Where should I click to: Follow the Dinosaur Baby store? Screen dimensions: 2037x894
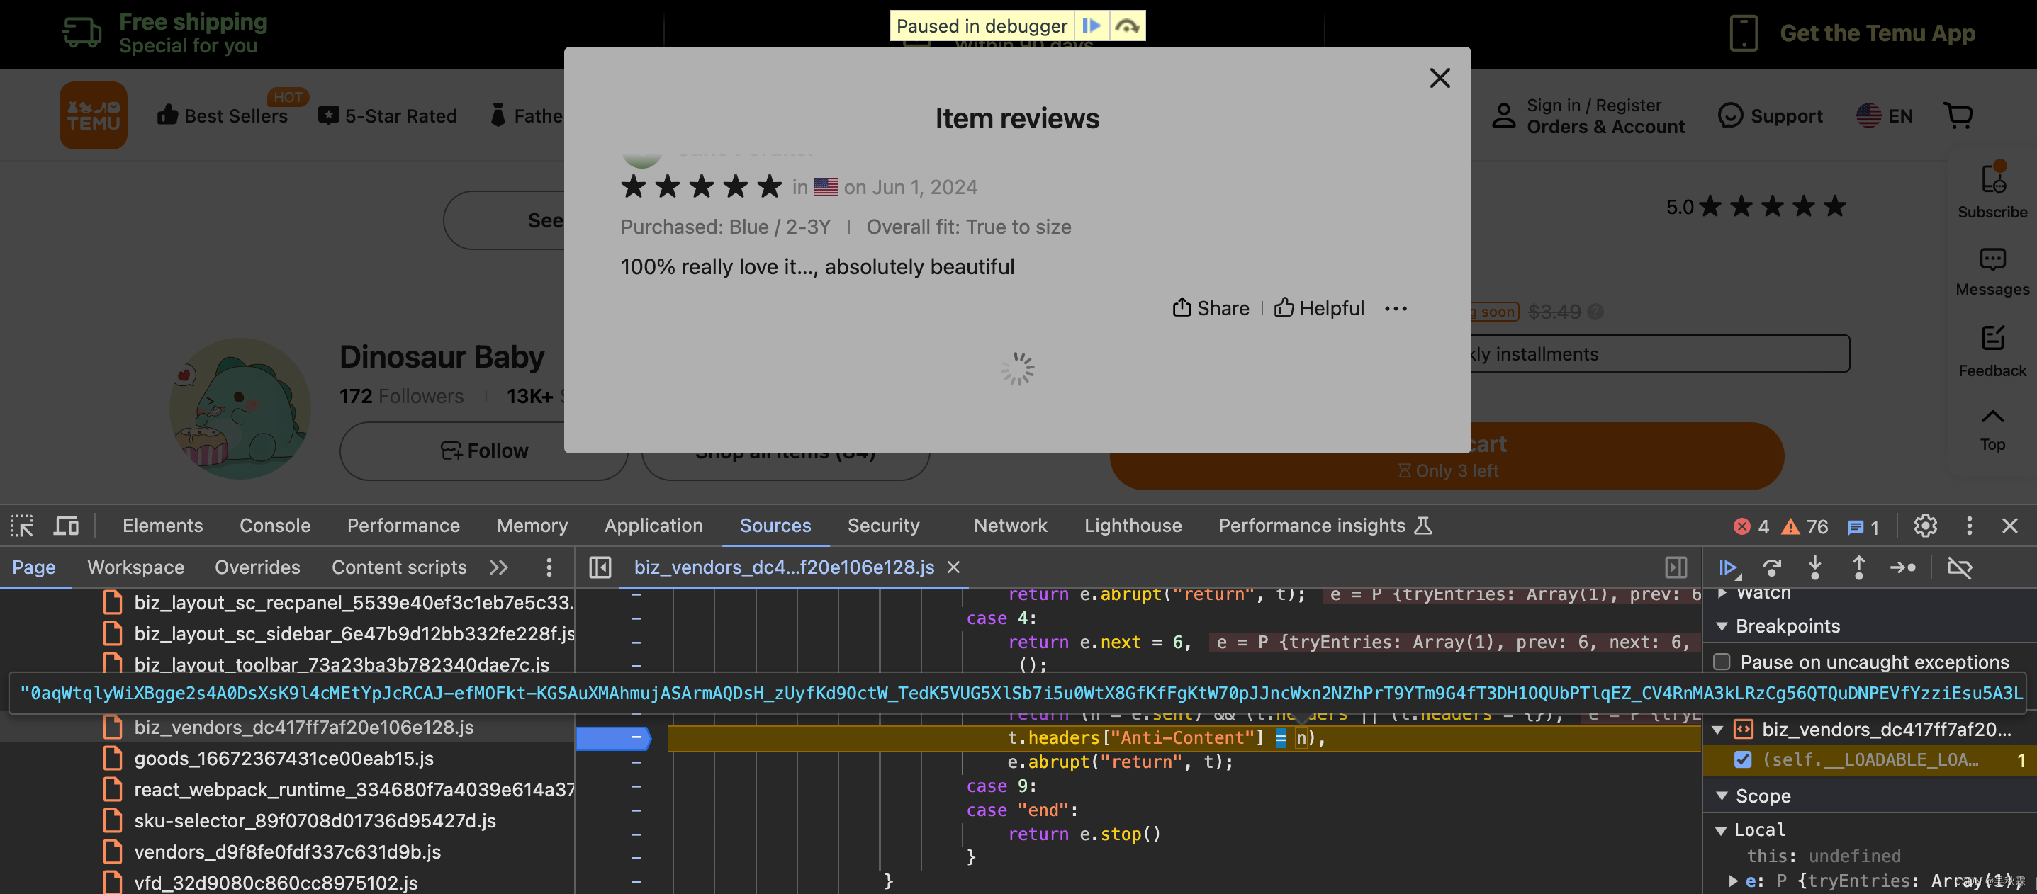coord(484,451)
